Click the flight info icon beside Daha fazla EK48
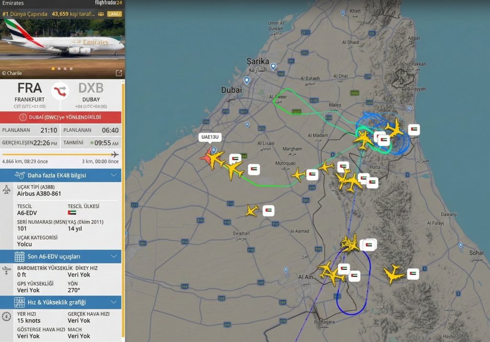 [x=19, y=175]
